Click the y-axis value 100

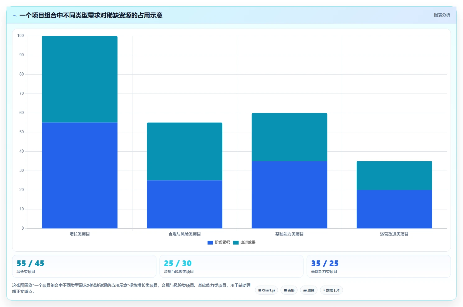pyautogui.click(x=21, y=36)
